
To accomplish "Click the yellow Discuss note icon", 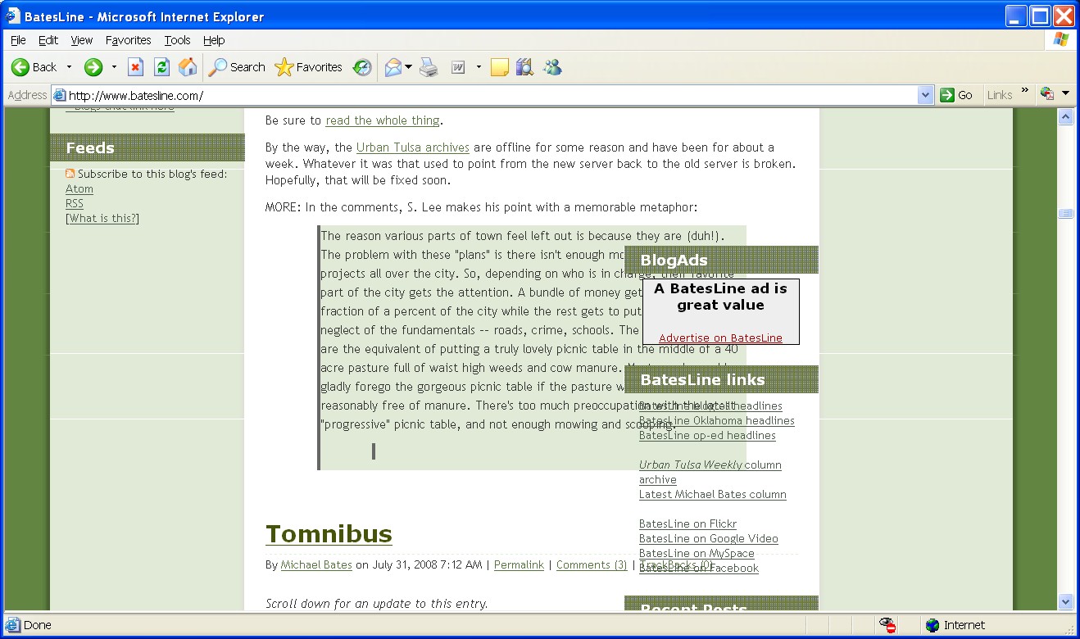I will [x=500, y=67].
